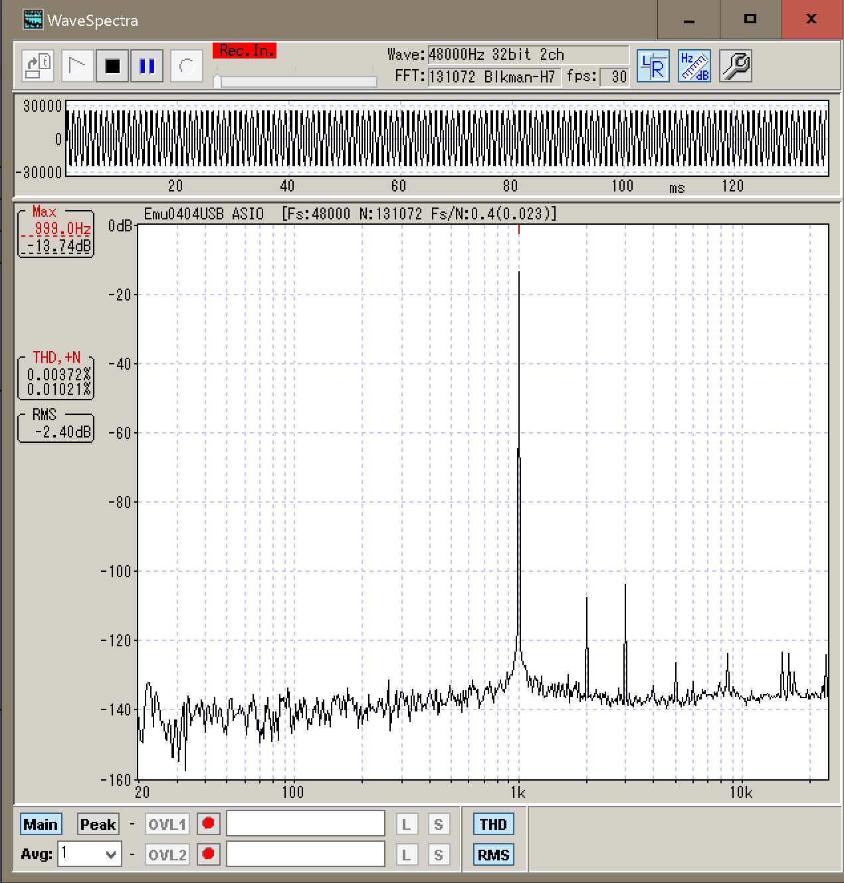Stop measurement with the Stop button
The width and height of the screenshot is (844, 883).
112,66
